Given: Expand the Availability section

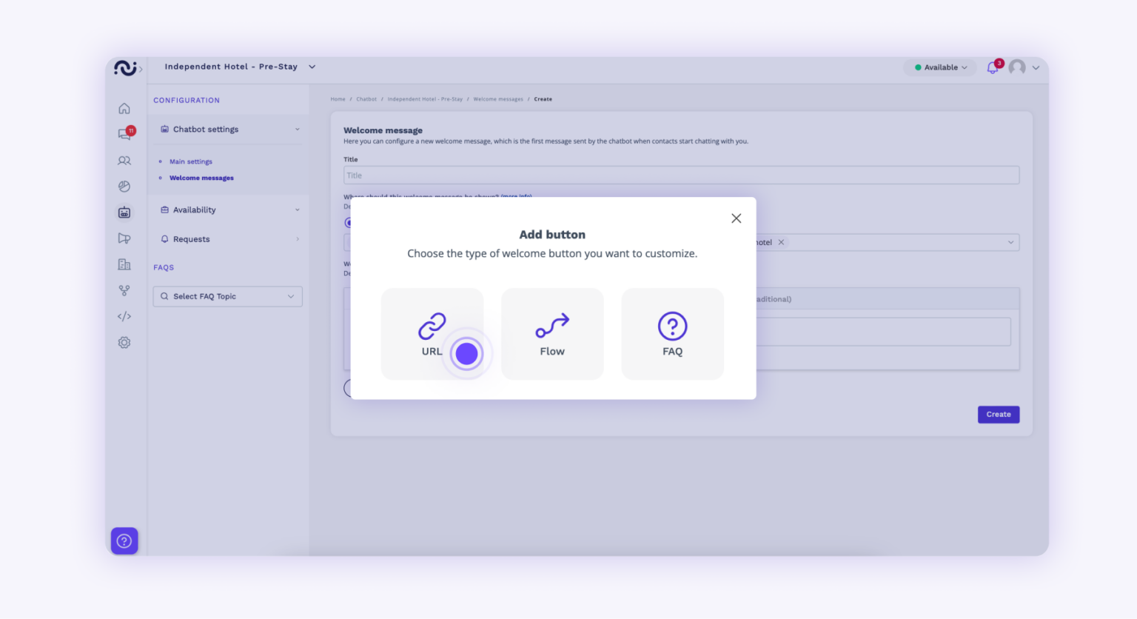Looking at the screenshot, I should click(x=228, y=210).
